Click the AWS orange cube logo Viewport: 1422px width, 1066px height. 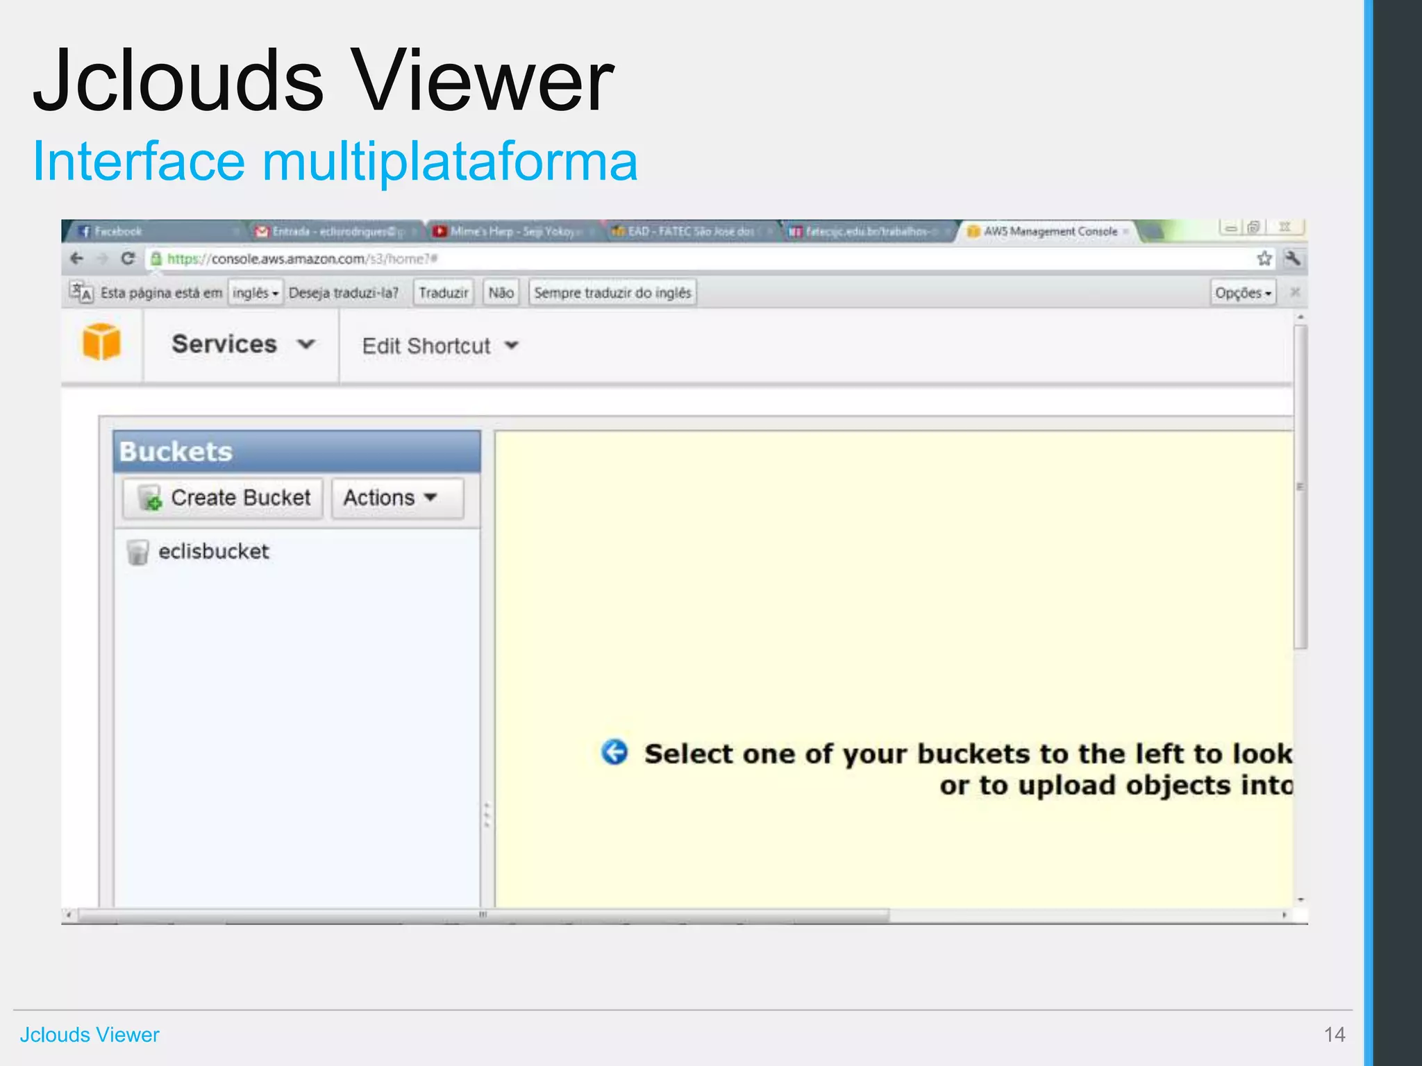101,341
